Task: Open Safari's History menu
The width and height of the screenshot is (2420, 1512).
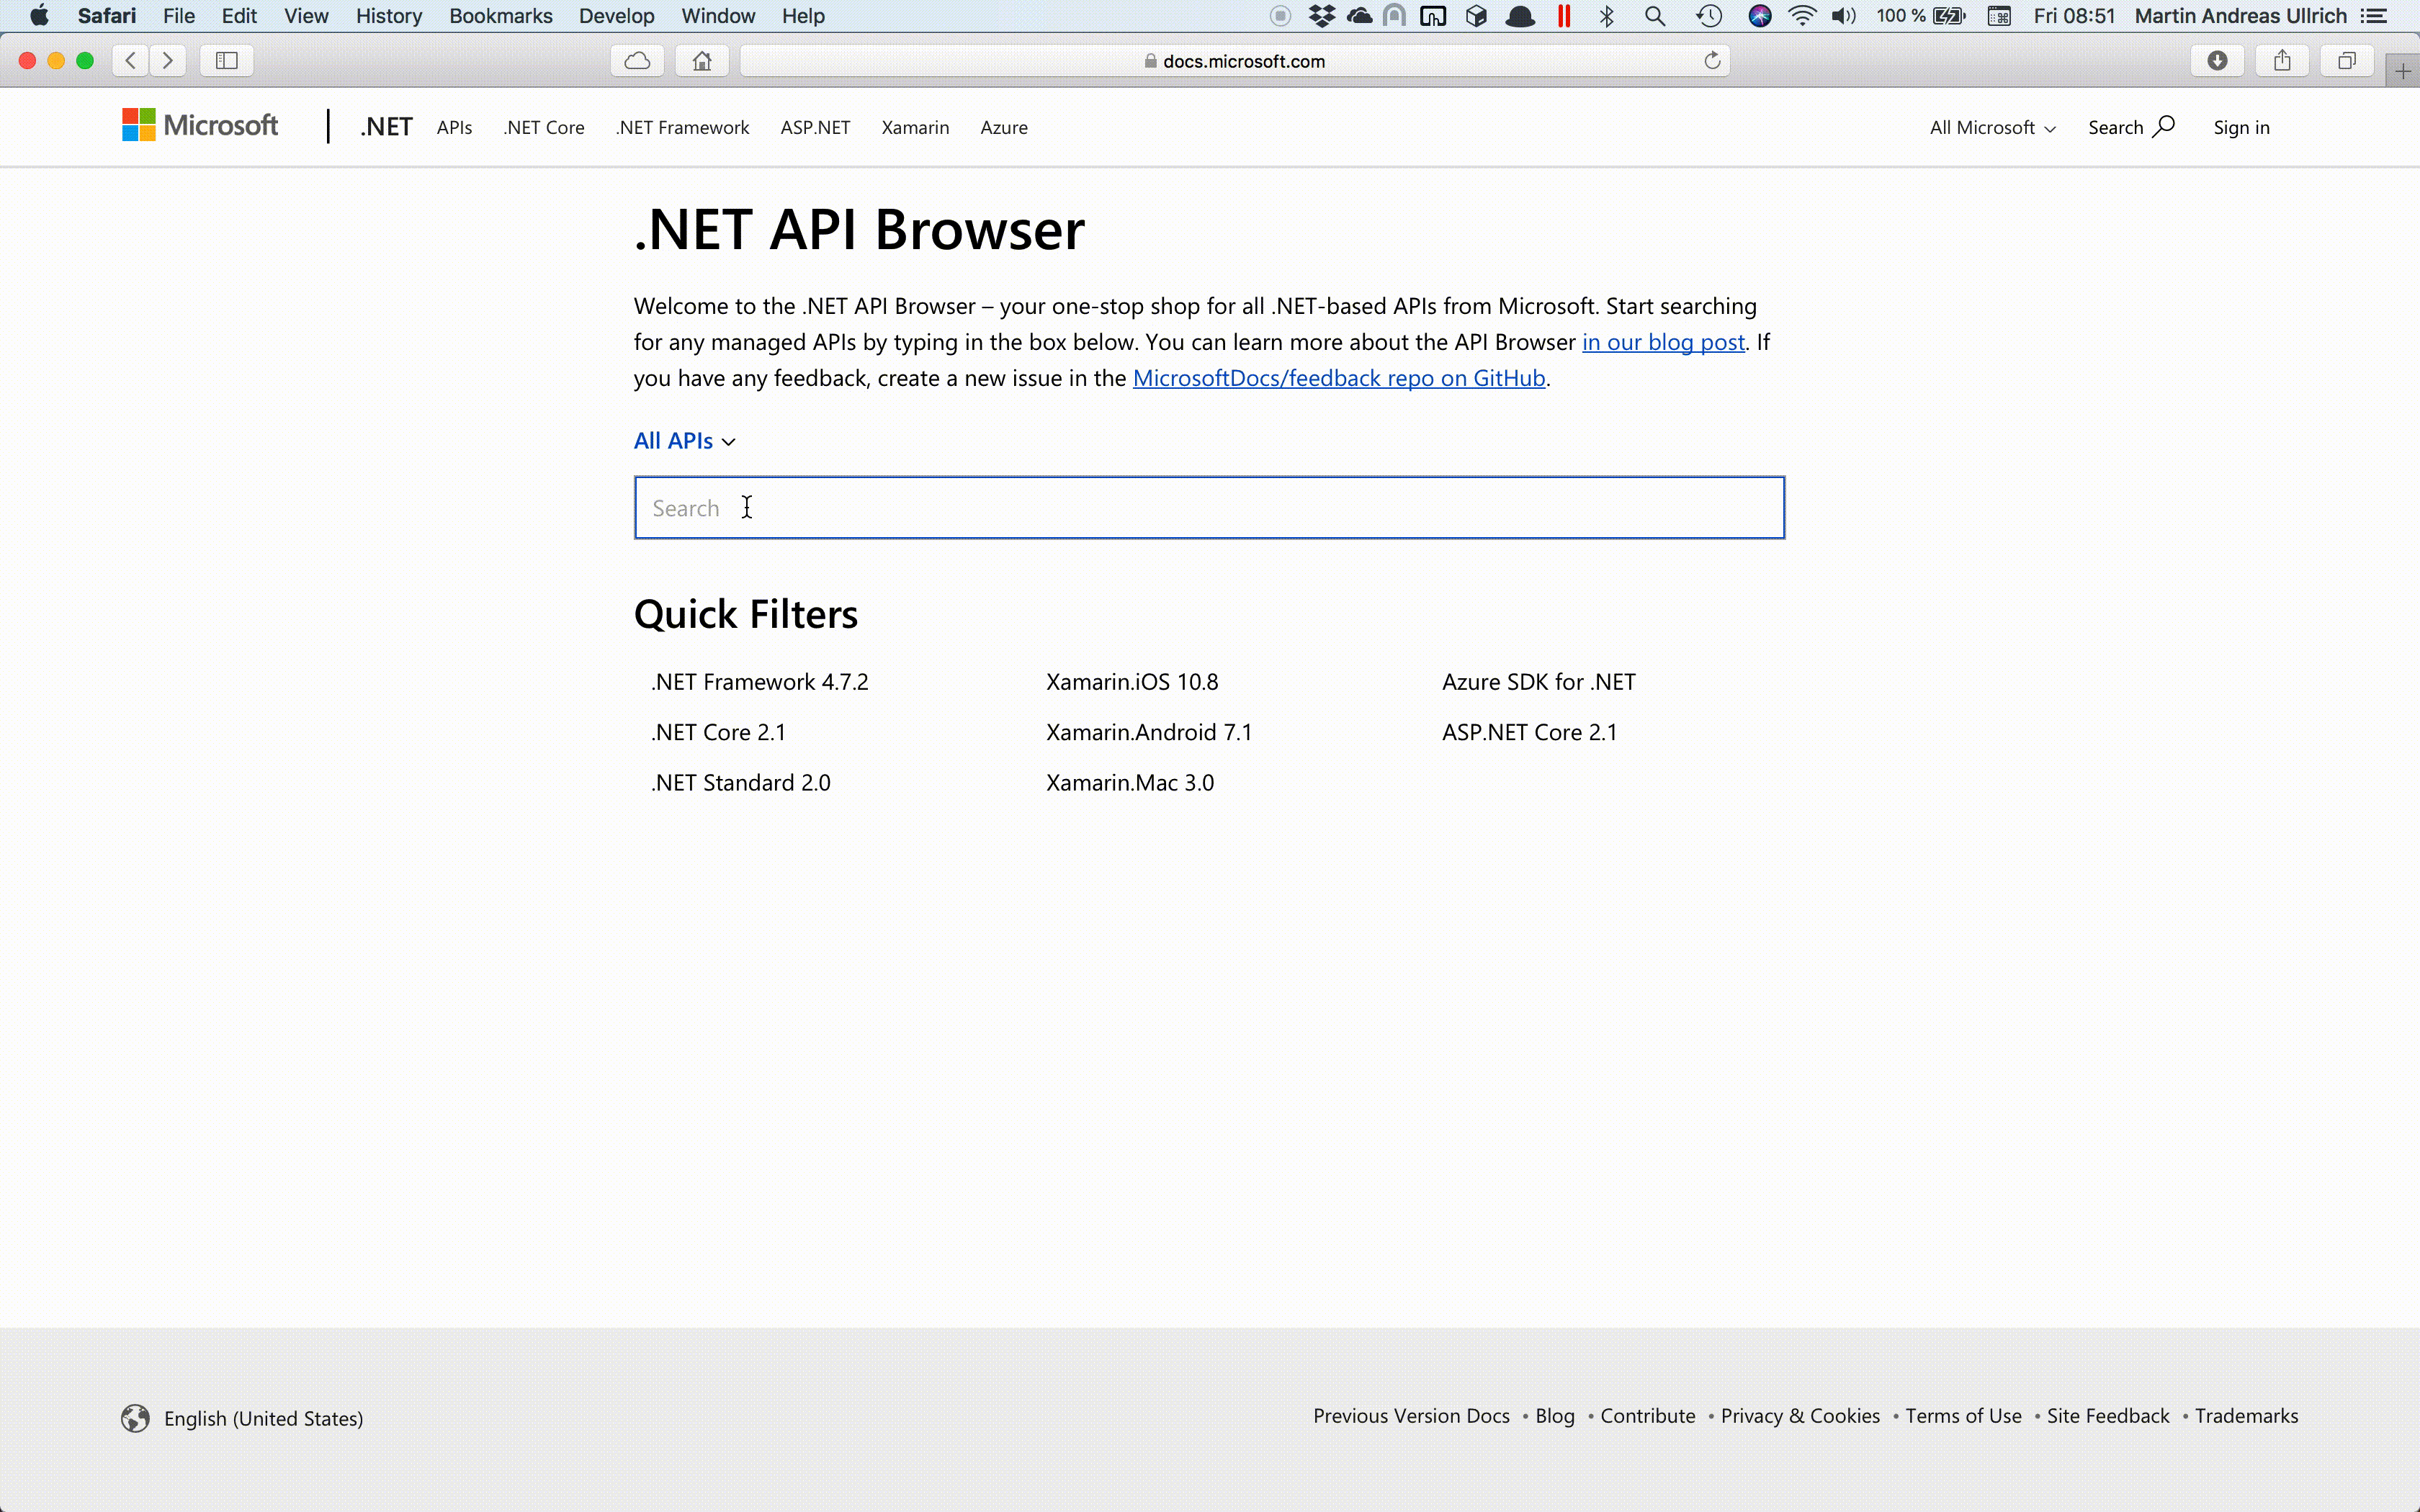Action: [388, 16]
